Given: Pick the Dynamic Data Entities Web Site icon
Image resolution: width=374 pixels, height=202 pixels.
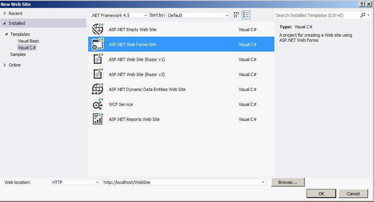Looking at the screenshot, I should coord(97,89).
